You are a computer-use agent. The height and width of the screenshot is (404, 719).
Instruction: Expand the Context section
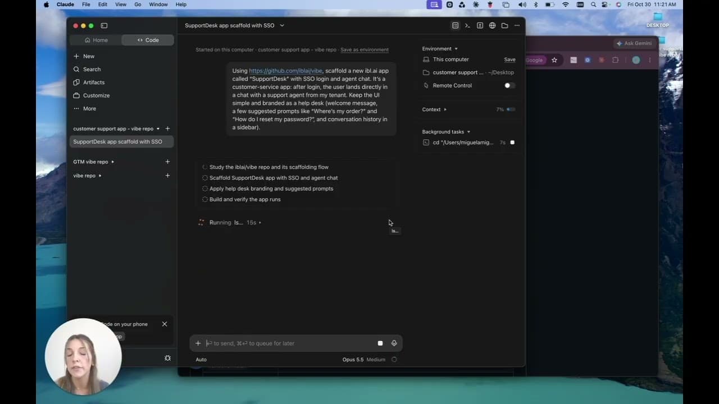click(445, 109)
